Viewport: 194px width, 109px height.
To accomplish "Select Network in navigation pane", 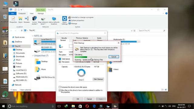I will click(17, 85).
